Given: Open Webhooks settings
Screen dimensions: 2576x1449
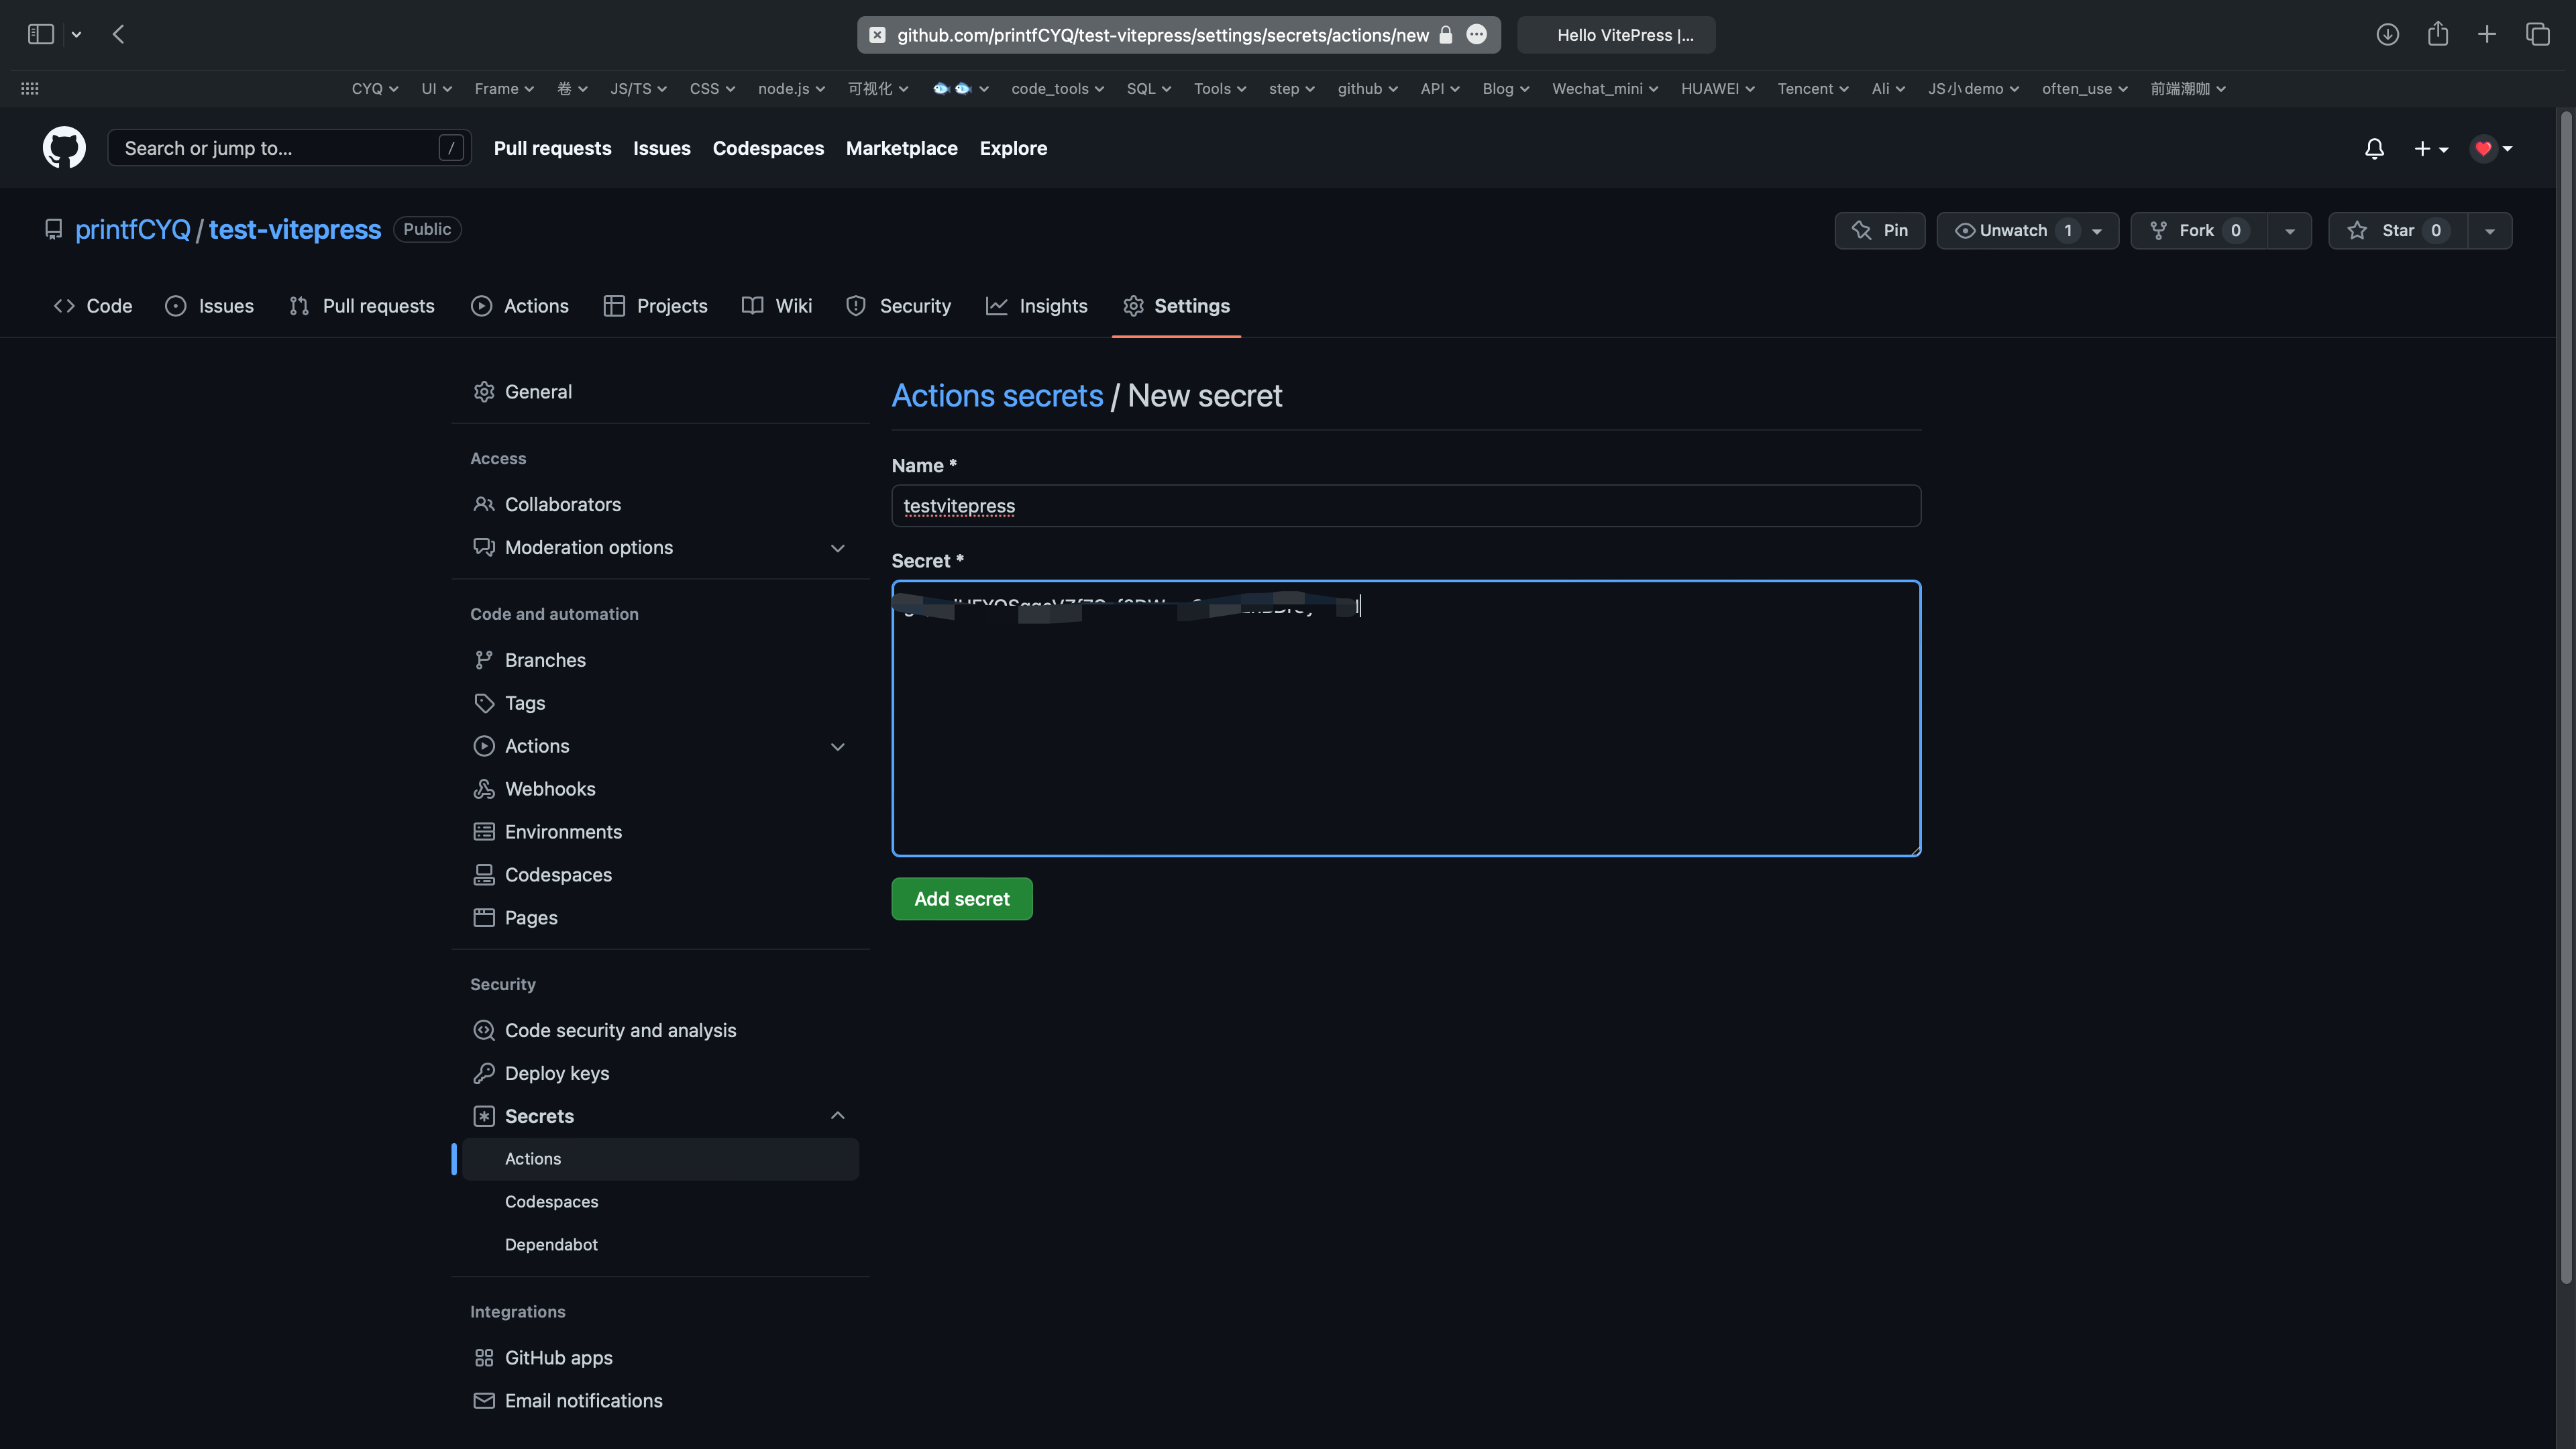Looking at the screenshot, I should 660,789.
